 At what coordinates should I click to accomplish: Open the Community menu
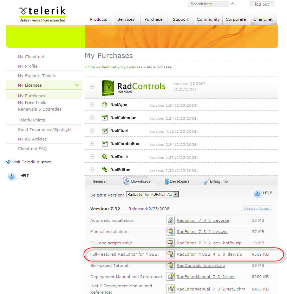pyautogui.click(x=208, y=19)
